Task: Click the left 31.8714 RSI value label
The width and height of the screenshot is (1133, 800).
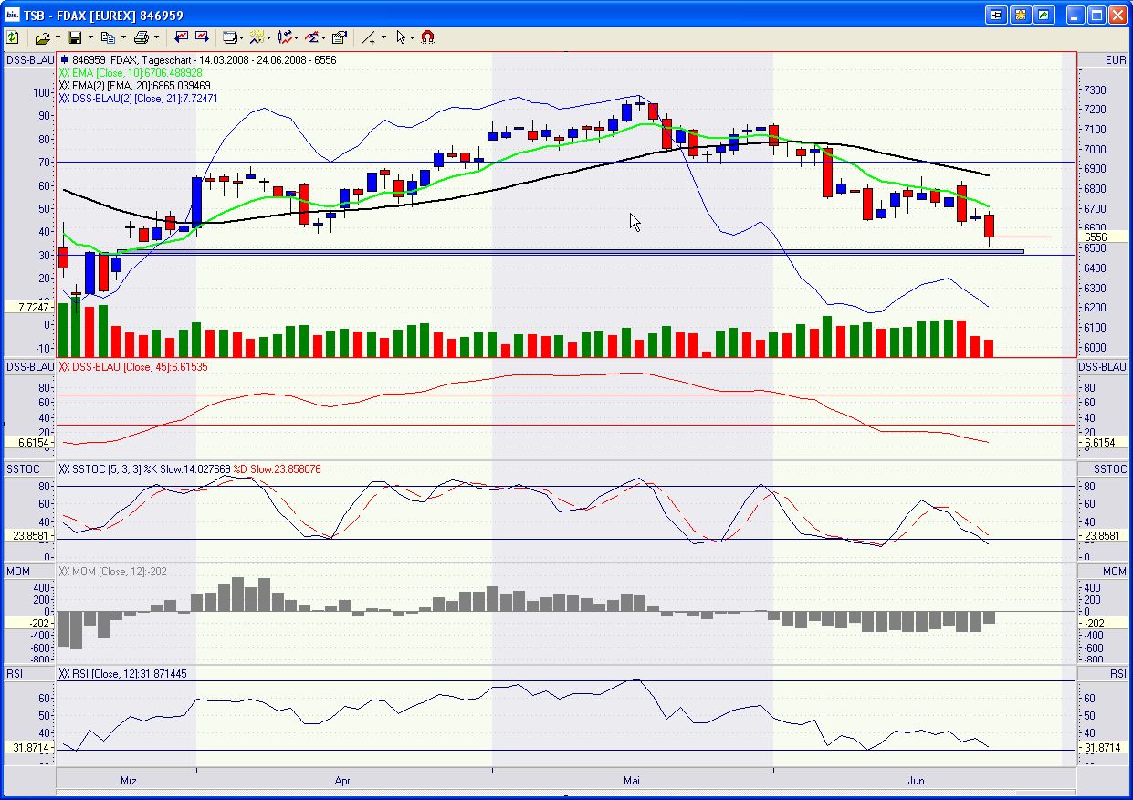Action: [x=29, y=748]
